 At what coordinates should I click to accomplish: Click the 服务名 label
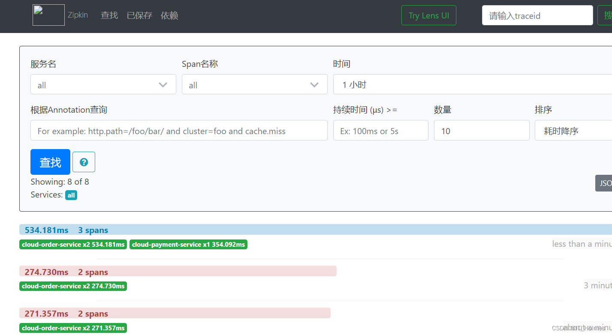pos(43,64)
